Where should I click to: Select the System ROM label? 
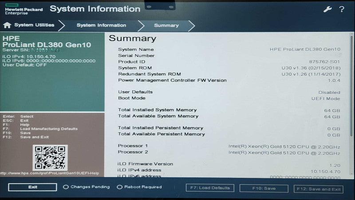pyautogui.click(x=135, y=68)
